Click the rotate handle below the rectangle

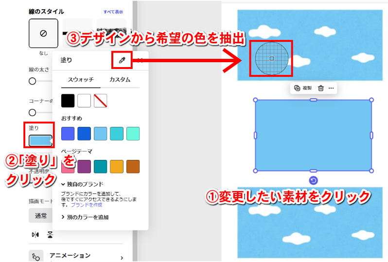(x=314, y=180)
